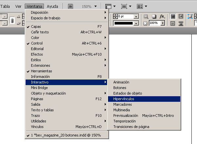Click the black stroke style swatch
Screen dimensions: 197x144
(123, 23)
